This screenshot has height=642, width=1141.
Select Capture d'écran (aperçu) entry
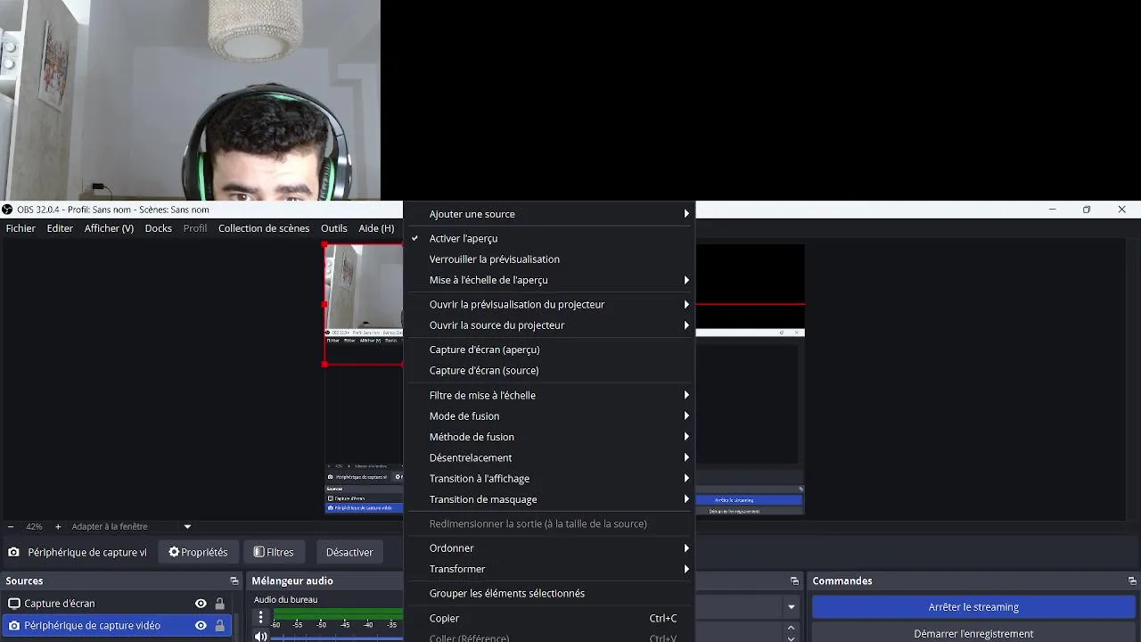(x=549, y=350)
